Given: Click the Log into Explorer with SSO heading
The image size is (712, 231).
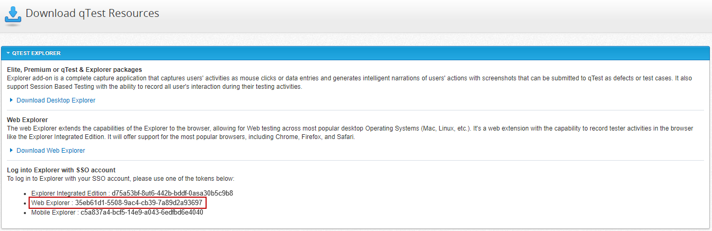Looking at the screenshot, I should coord(61,170).
